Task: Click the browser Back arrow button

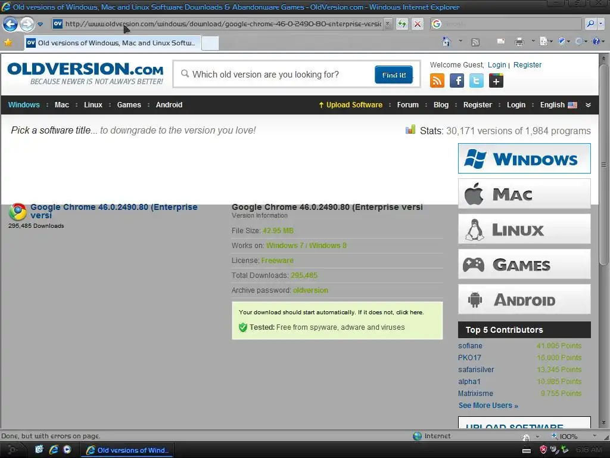Action: [10, 24]
